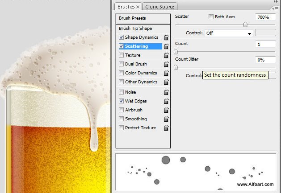Click the Scatter slider handle

[245, 25]
